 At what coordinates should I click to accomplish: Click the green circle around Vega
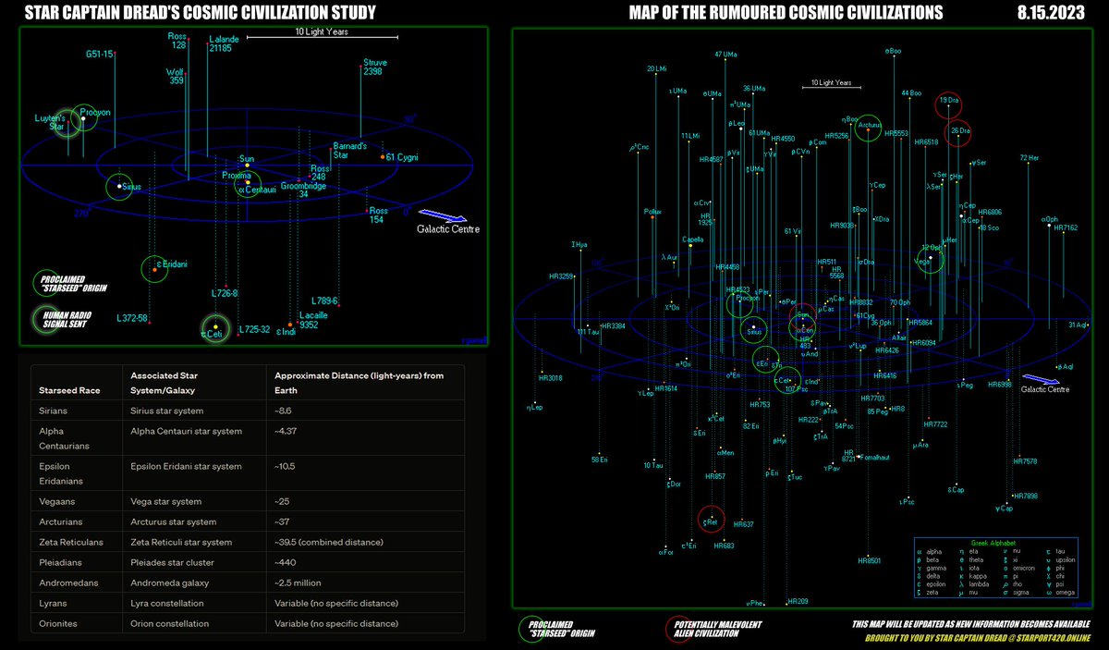(x=929, y=260)
